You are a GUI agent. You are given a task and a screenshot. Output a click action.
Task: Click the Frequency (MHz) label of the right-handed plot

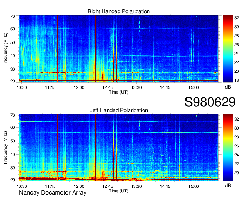pyautogui.click(x=5, y=49)
